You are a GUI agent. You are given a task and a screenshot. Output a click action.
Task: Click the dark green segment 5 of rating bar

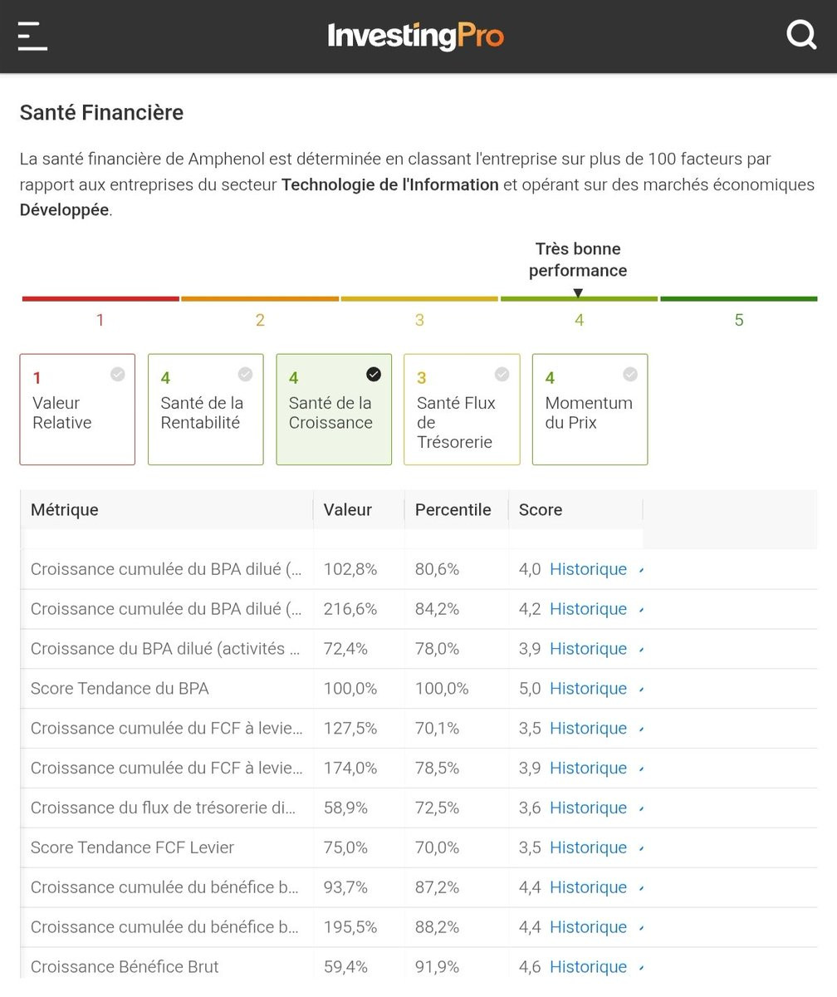click(738, 299)
